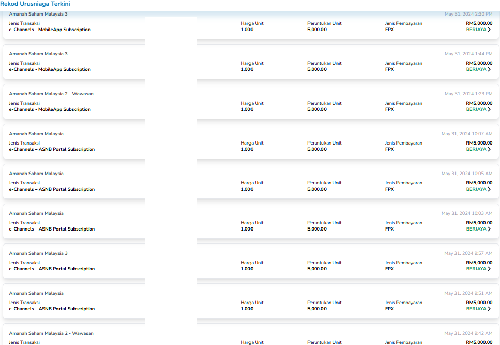Click Amanah Saham Malaysia 3 name at 9:57 AM

(x=38, y=253)
